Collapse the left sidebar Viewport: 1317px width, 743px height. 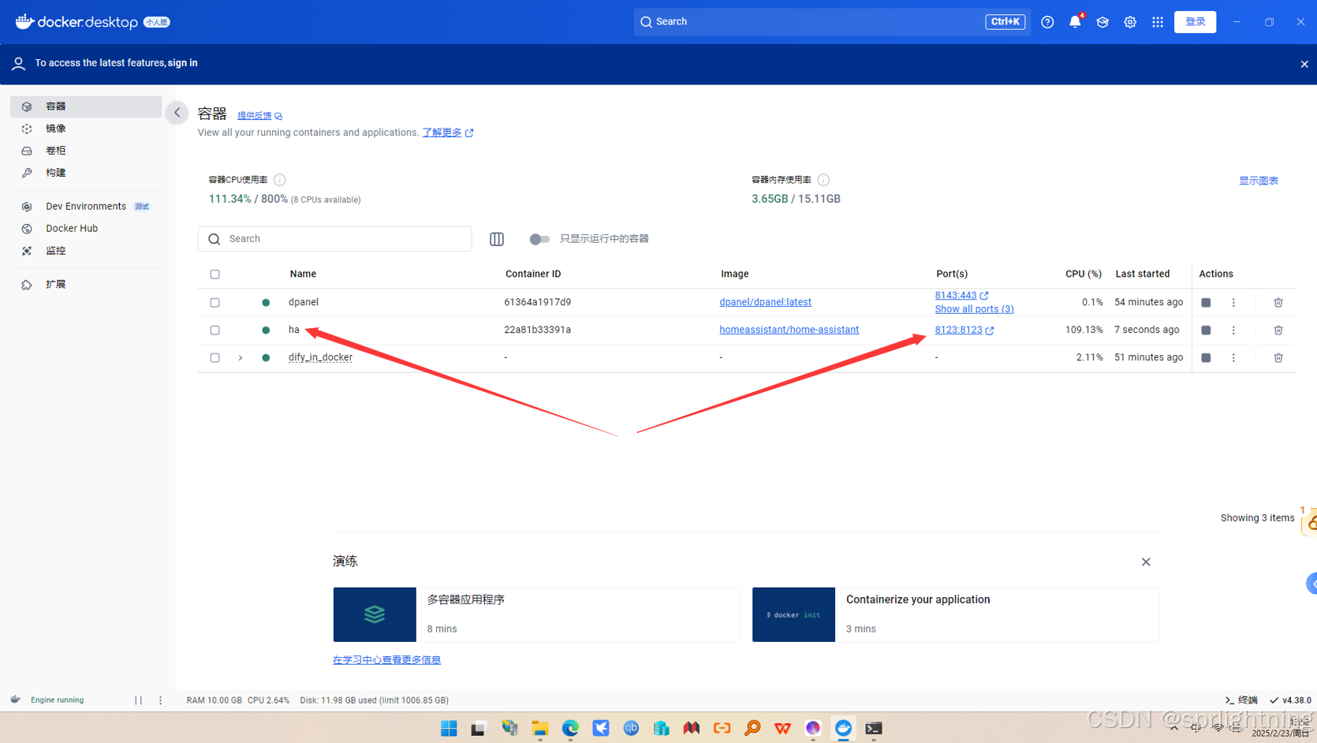(177, 113)
